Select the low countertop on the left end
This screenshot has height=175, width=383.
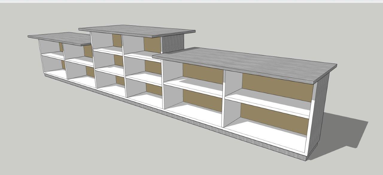tap(60, 38)
